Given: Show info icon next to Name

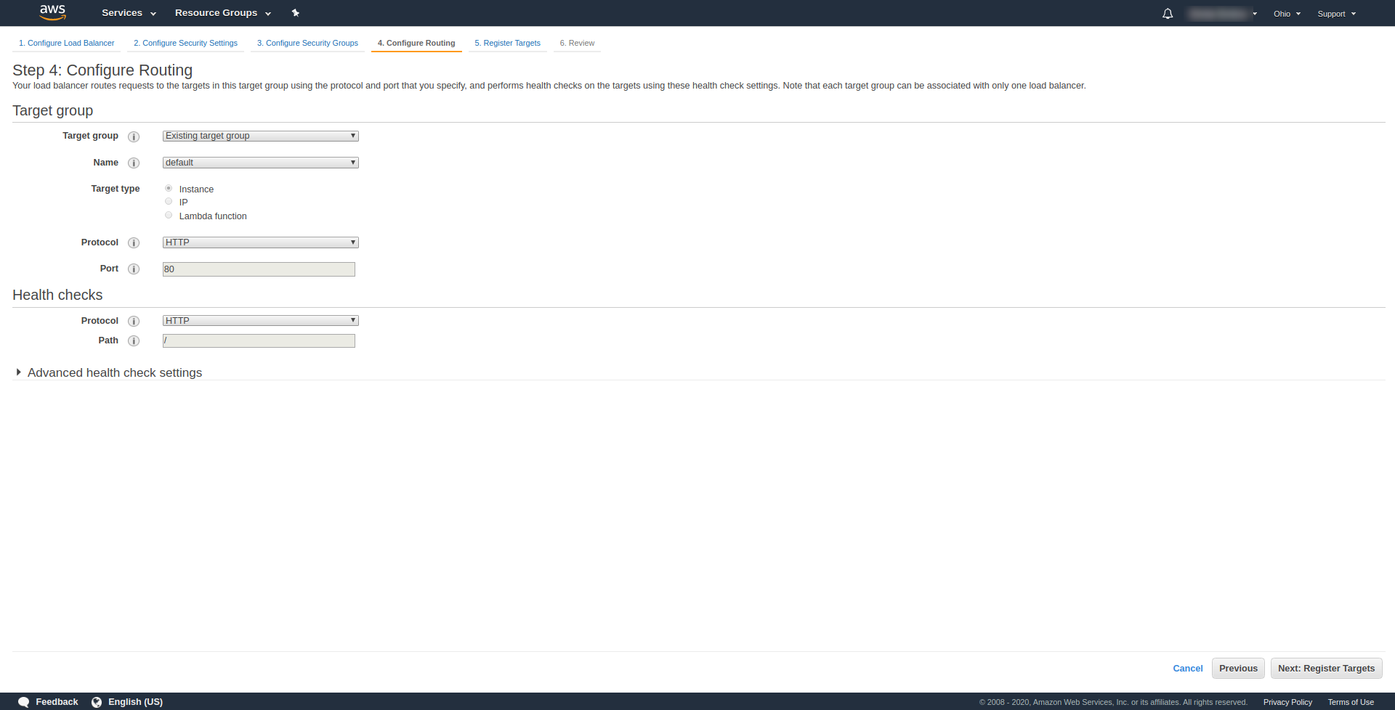Looking at the screenshot, I should pos(134,163).
